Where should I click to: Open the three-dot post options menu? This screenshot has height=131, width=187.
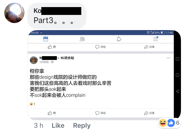pyautogui.click(x=168, y=58)
